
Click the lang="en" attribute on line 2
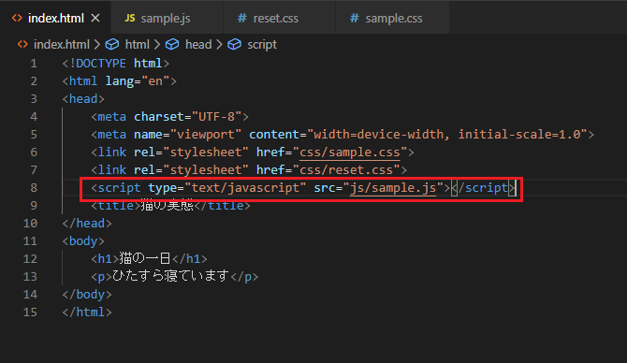point(138,81)
